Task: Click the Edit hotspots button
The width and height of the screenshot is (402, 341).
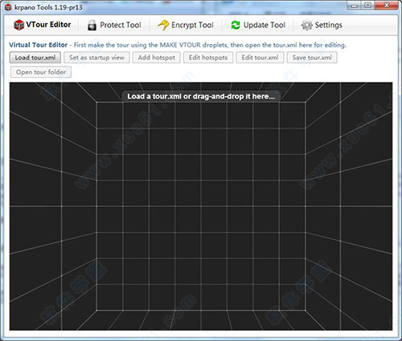Action: pyautogui.click(x=208, y=58)
